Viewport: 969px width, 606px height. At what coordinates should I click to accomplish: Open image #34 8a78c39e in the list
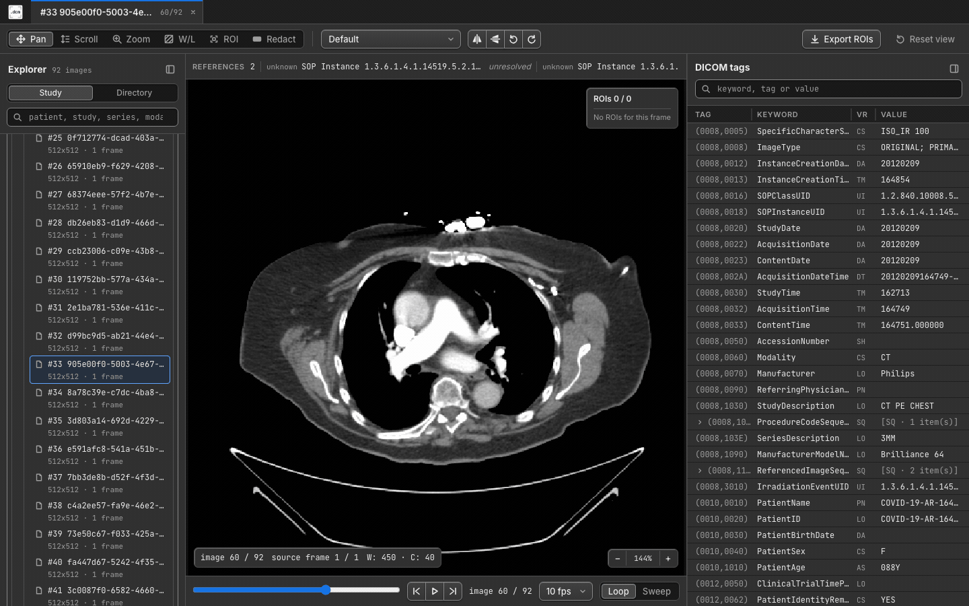100,398
